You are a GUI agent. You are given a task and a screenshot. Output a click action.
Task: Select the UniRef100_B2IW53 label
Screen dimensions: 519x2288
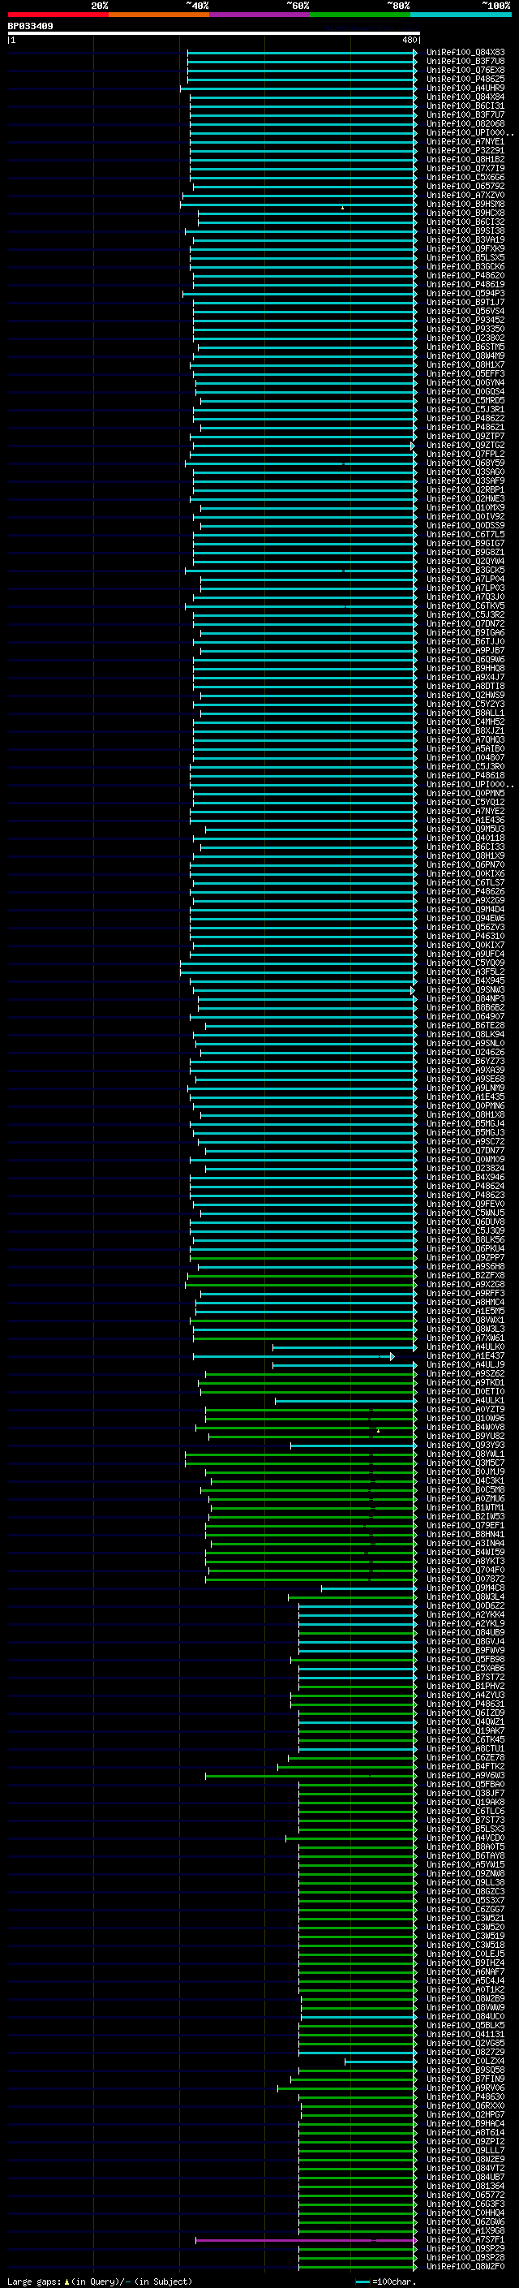click(465, 1516)
